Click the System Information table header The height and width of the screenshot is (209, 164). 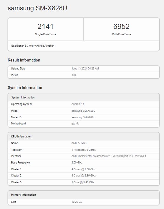coord(23,98)
